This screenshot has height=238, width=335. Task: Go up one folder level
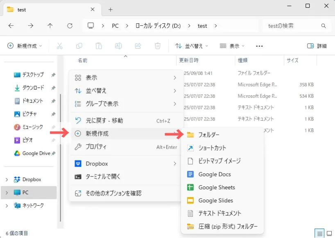(50, 26)
